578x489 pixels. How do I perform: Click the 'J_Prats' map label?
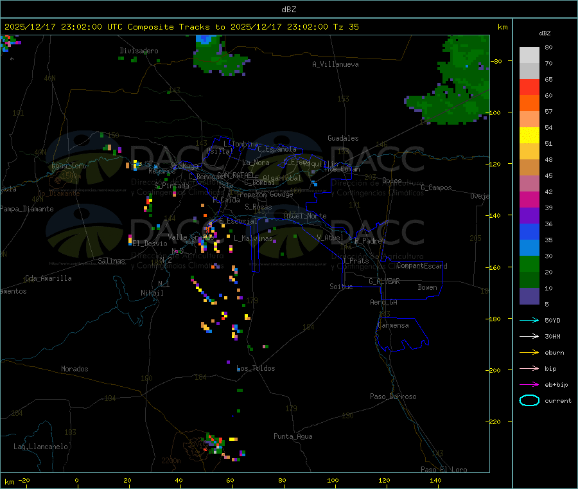click(356, 261)
